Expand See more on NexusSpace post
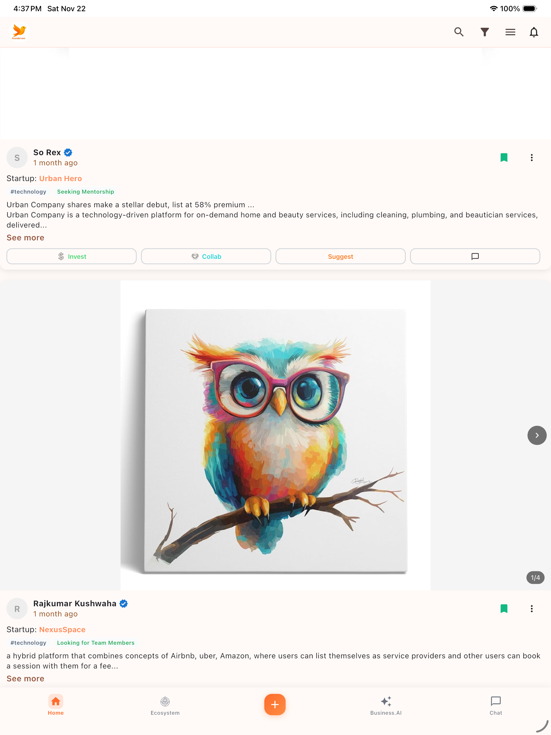This screenshot has width=551, height=735. tap(25, 678)
